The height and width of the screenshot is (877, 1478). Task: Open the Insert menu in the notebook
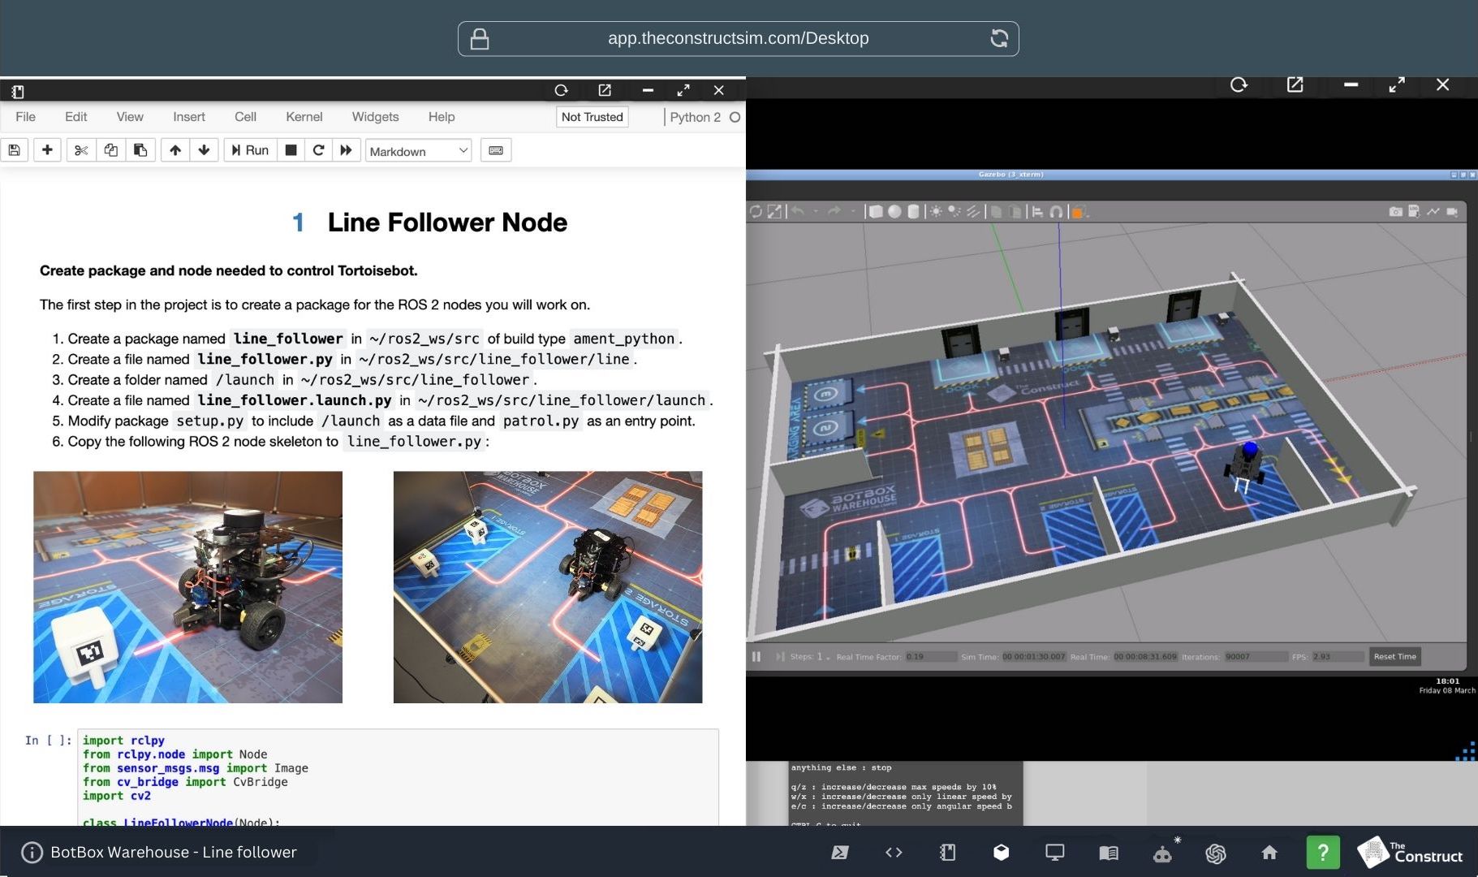[x=189, y=117]
